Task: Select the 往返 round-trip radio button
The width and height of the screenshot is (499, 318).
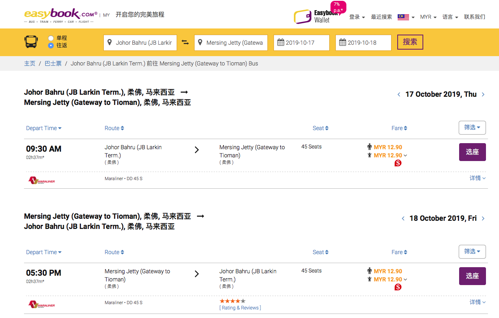Action: [x=51, y=46]
